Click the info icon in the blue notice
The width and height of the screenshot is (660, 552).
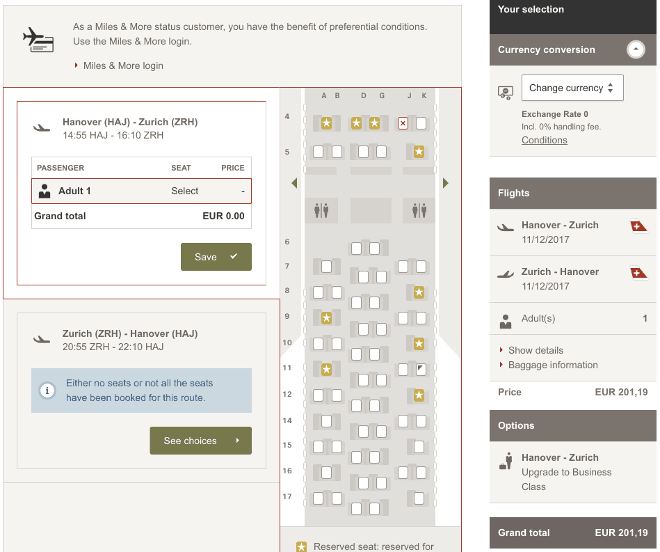pos(47,391)
